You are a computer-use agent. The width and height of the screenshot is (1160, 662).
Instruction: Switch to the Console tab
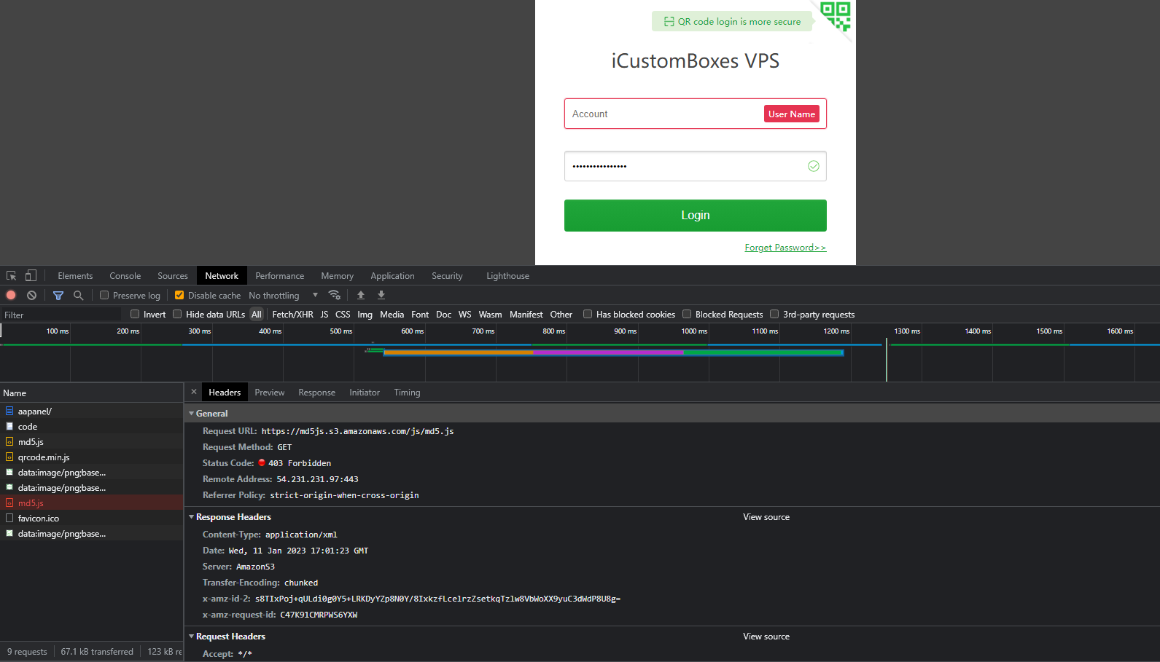click(x=125, y=276)
